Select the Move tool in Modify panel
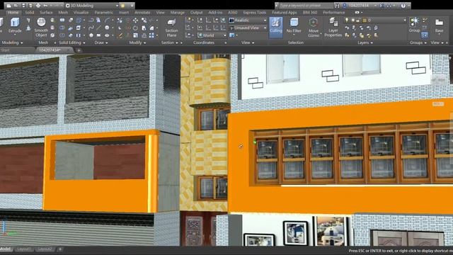Viewport: 453px width, 255px height. pyautogui.click(x=135, y=21)
